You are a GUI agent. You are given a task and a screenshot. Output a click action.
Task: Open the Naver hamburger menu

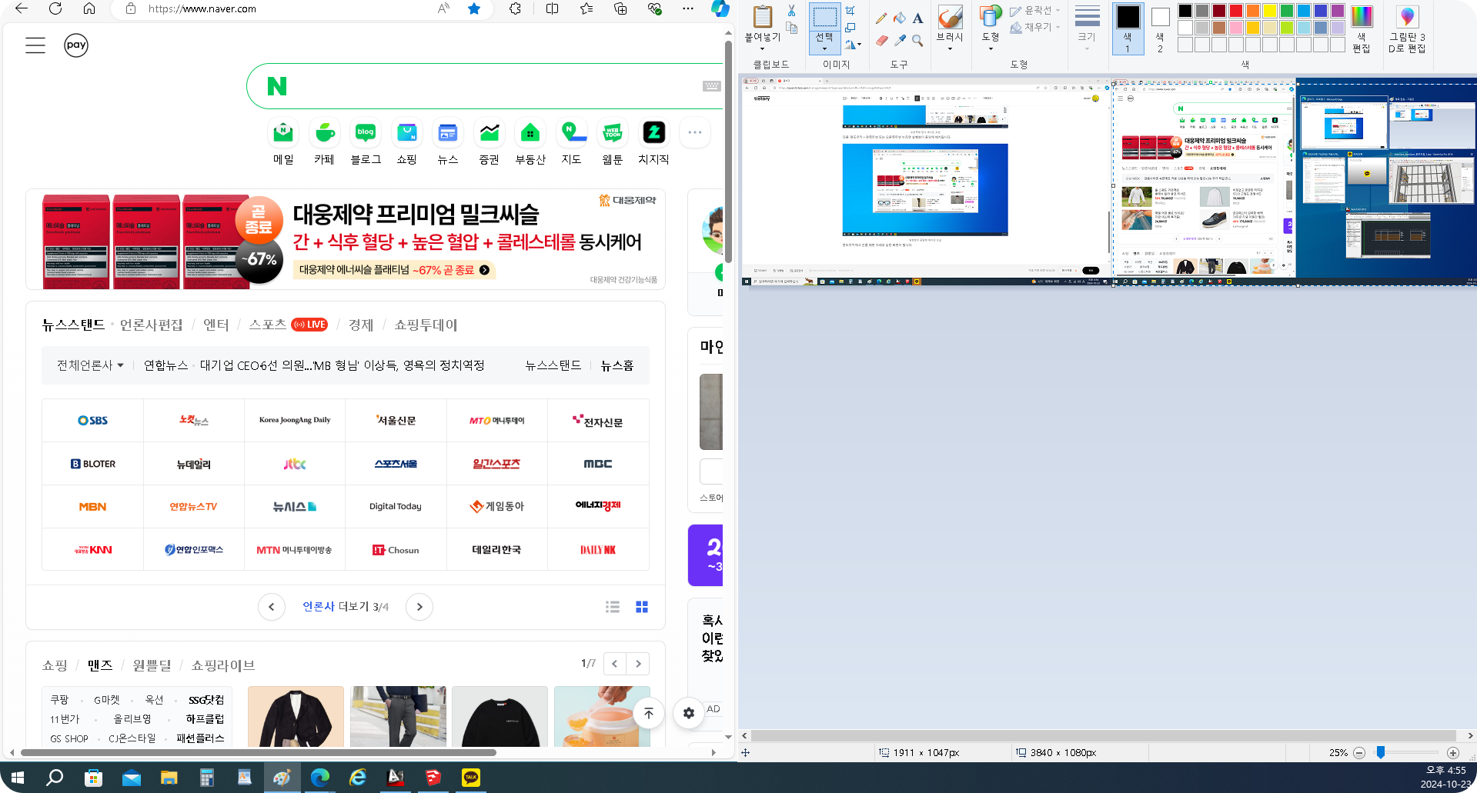point(35,45)
